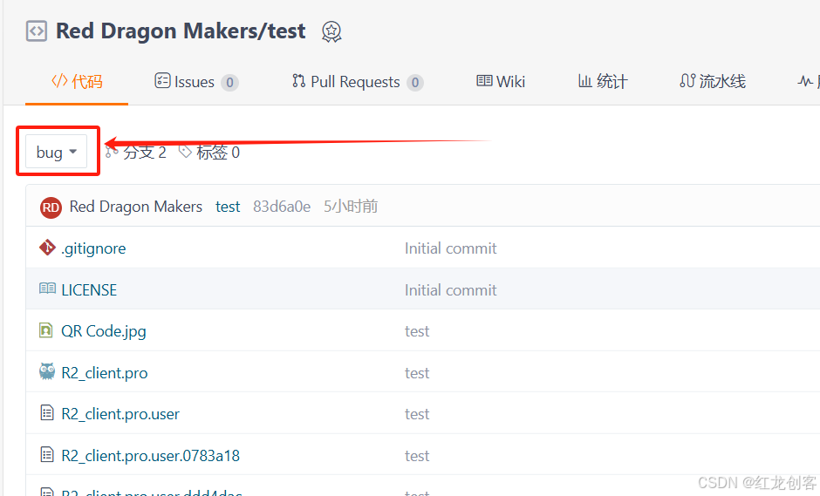The width and height of the screenshot is (820, 496).
Task: Open the Pull Requests tab
Action: 359,82
